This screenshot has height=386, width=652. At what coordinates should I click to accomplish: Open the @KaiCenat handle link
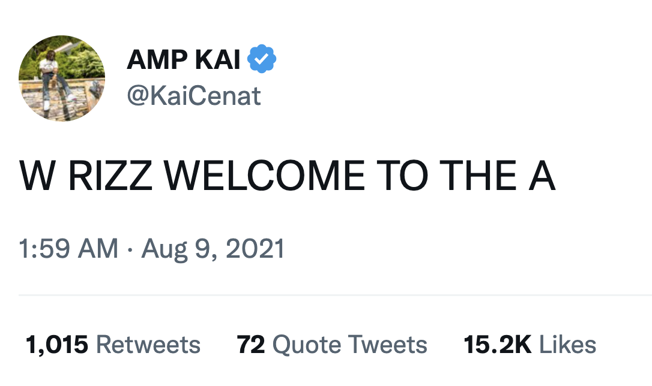click(x=193, y=96)
